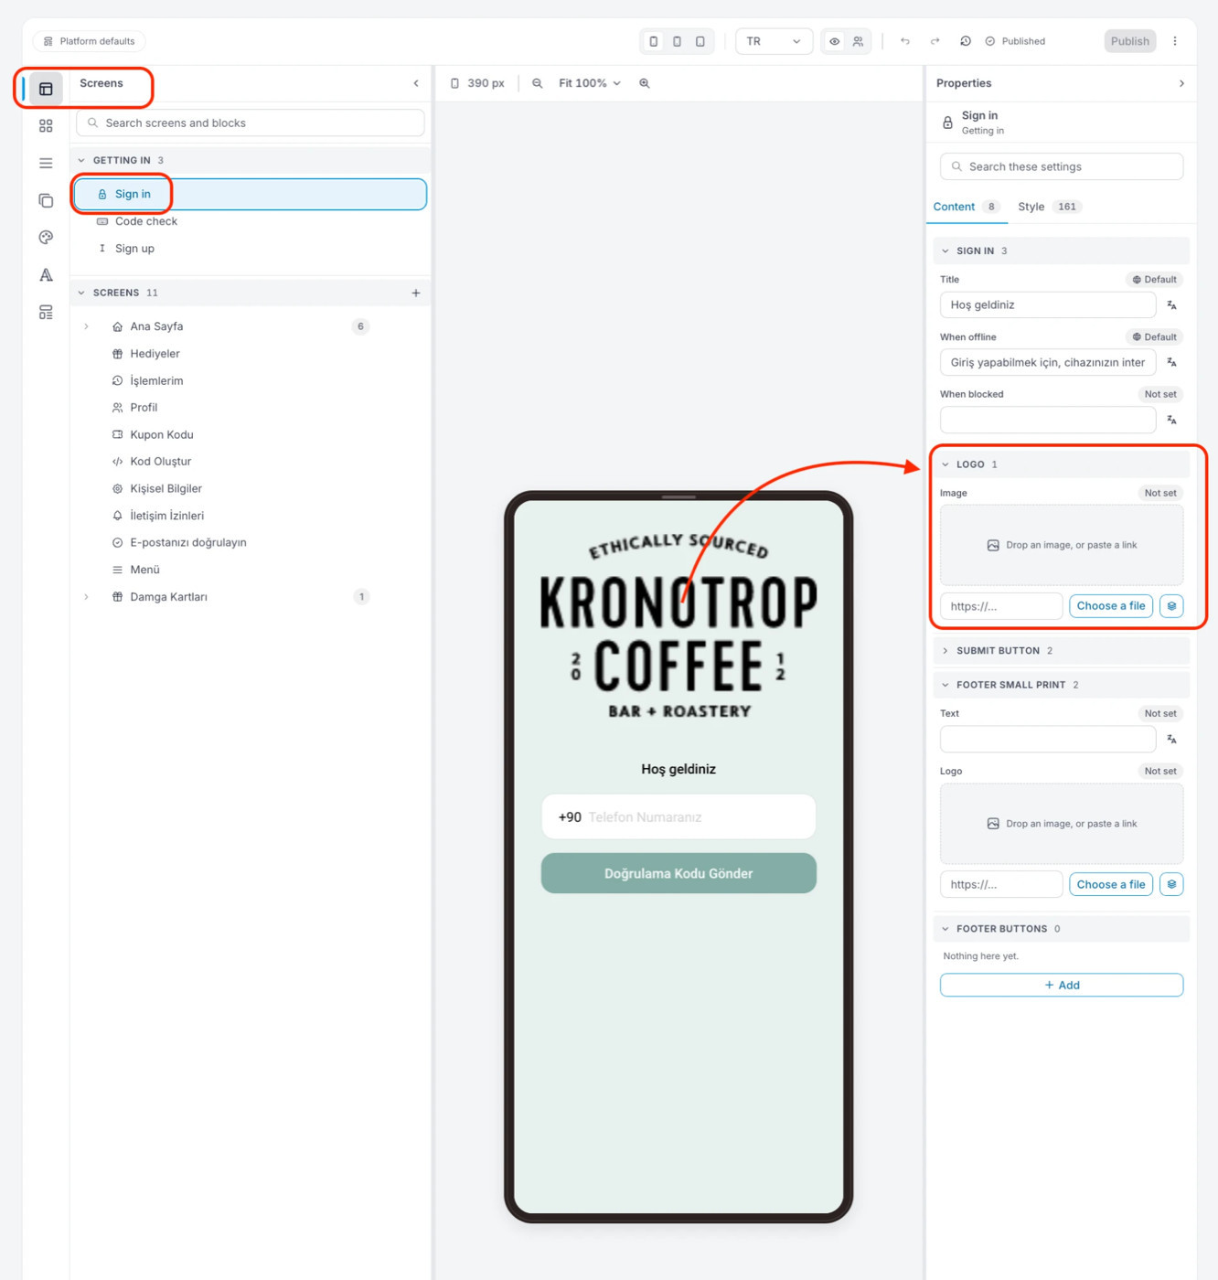1218x1280 pixels.
Task: Collapse the Footer Small Print section
Action: pos(946,685)
